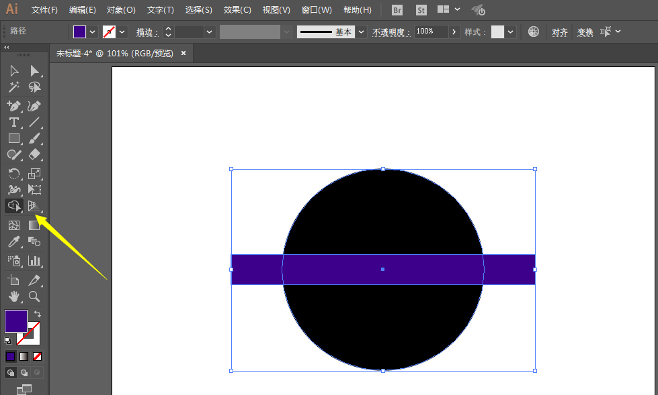Image resolution: width=658 pixels, height=395 pixels.
Task: Select the Blend tool
Action: [x=34, y=241]
